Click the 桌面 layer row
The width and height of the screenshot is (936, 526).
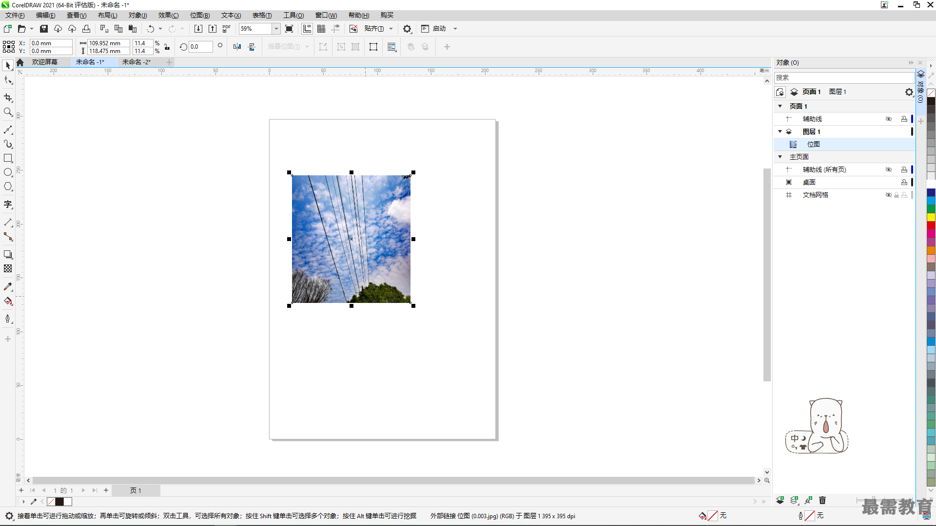tap(844, 182)
